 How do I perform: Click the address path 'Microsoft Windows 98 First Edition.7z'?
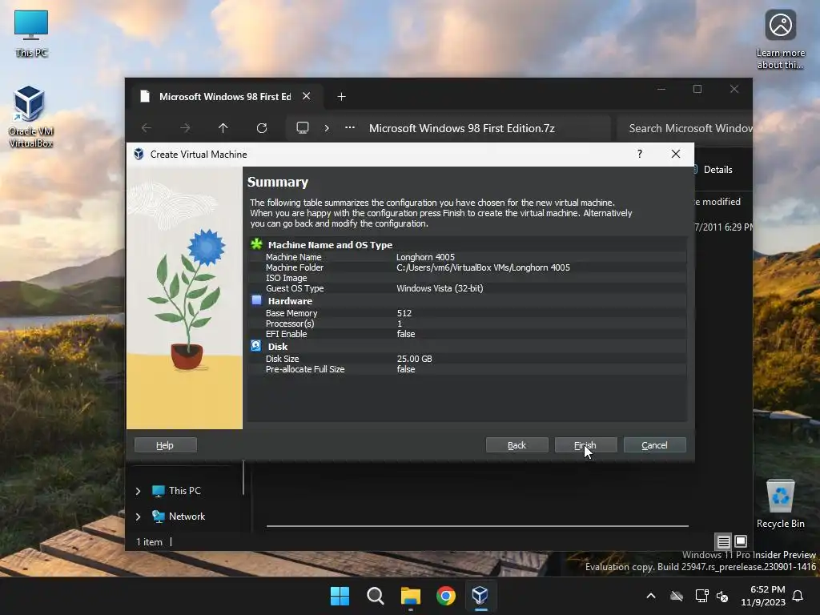coord(462,128)
